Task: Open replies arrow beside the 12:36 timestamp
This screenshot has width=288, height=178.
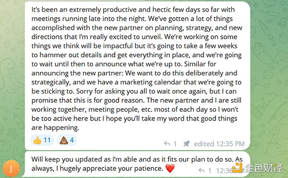Action: pyautogui.click(x=202, y=171)
